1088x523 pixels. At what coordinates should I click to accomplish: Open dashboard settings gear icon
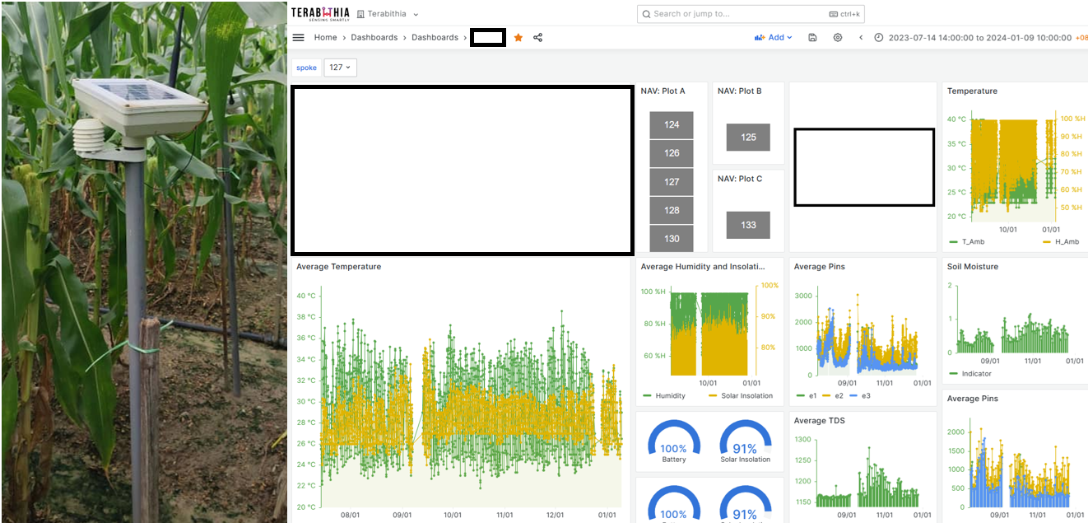(x=838, y=38)
